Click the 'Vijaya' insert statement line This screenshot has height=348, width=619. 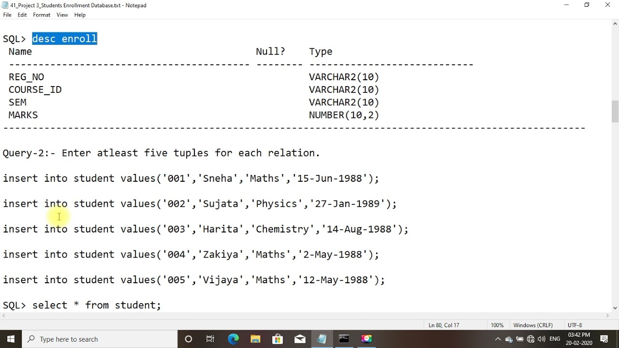(194, 280)
